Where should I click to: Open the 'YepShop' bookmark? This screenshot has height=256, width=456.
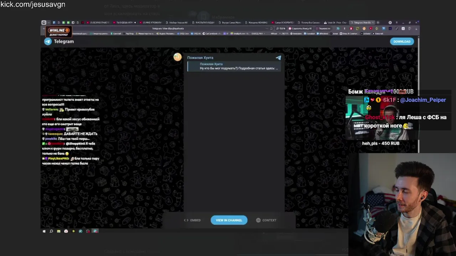128,33
